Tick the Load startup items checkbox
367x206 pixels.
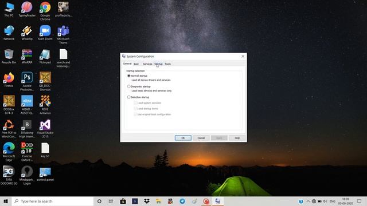[135, 109]
